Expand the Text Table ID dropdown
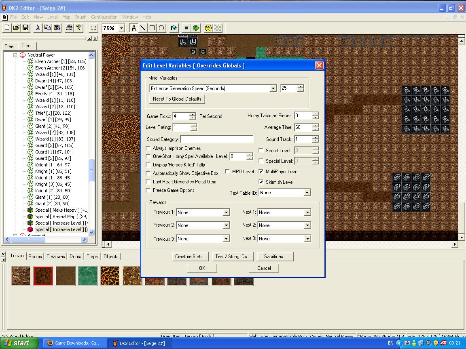The image size is (466, 349). point(307,193)
